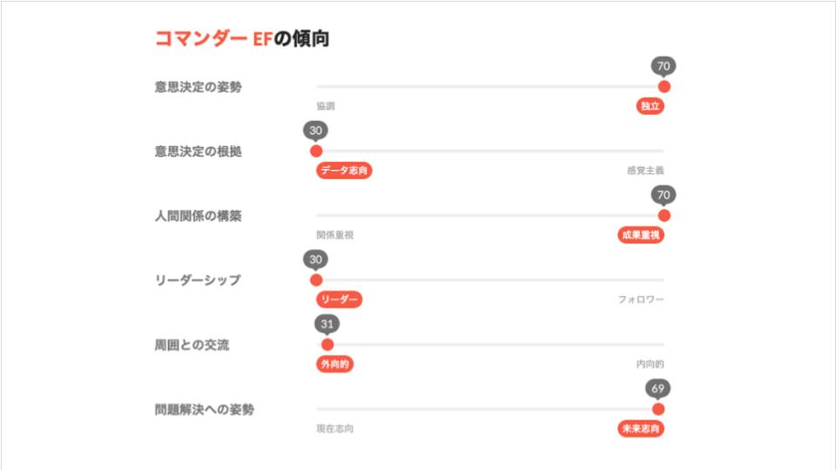Click the コマンダー EFの傾向 heading
Screen dimensions: 836x470
(x=241, y=39)
